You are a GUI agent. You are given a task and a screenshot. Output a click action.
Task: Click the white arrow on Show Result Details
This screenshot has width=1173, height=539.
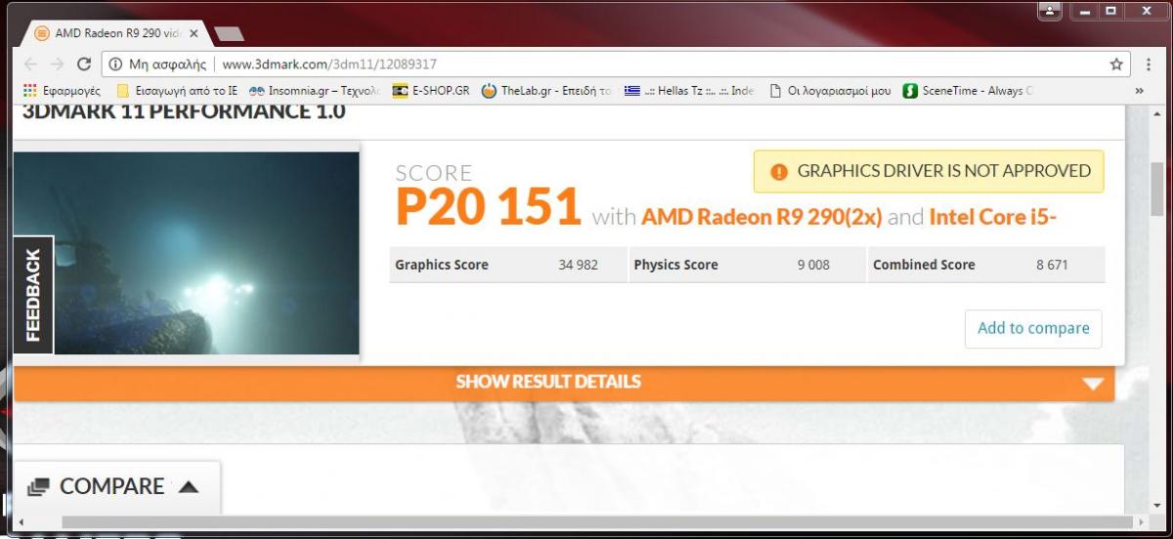(x=1093, y=384)
